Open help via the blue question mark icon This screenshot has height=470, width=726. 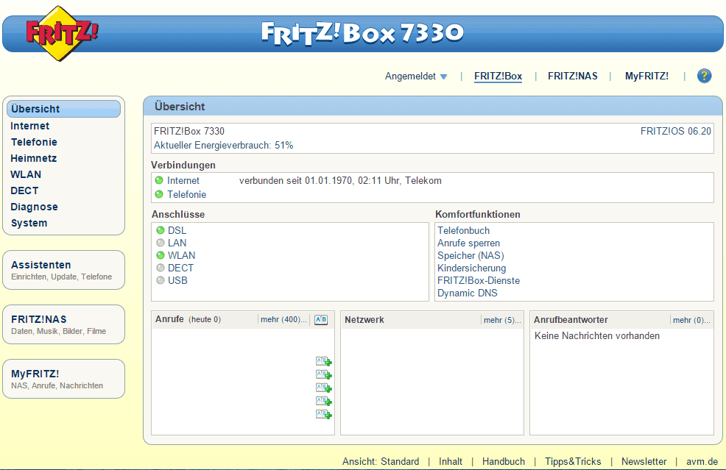[704, 76]
